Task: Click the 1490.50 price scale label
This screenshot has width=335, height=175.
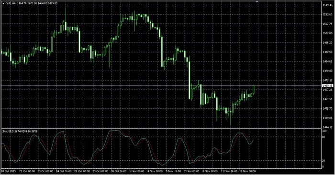Action: point(327,52)
